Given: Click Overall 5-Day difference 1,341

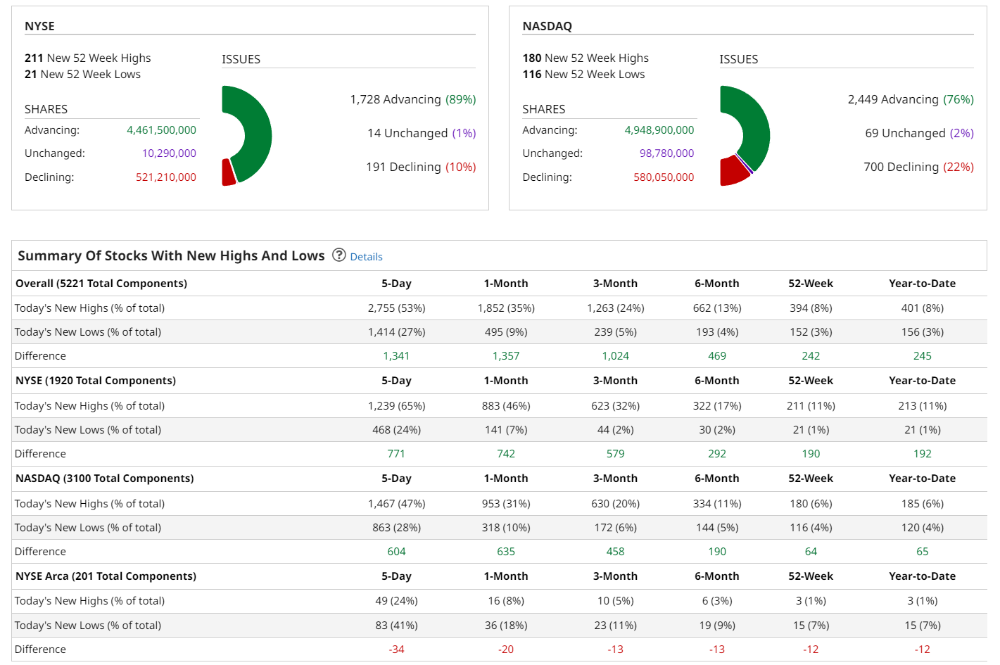Looking at the screenshot, I should tap(397, 356).
